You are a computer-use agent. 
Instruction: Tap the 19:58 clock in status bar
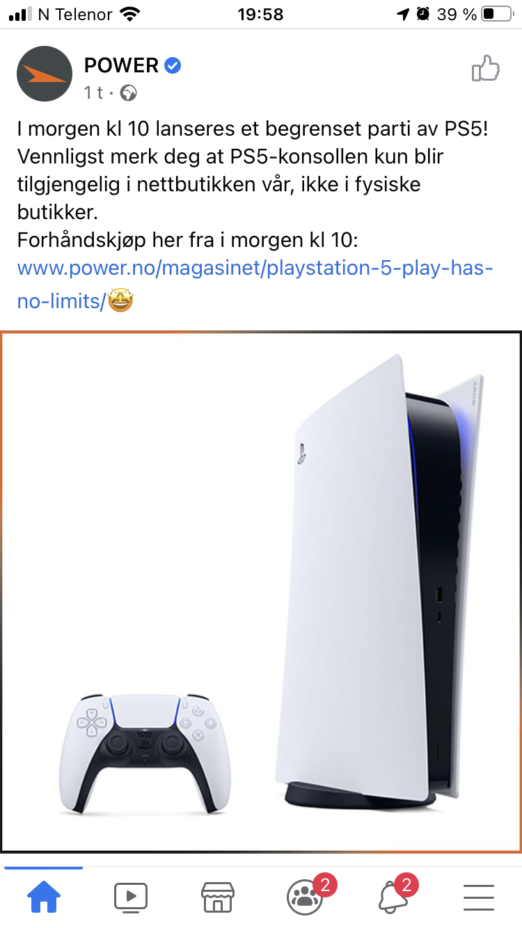coord(260,14)
